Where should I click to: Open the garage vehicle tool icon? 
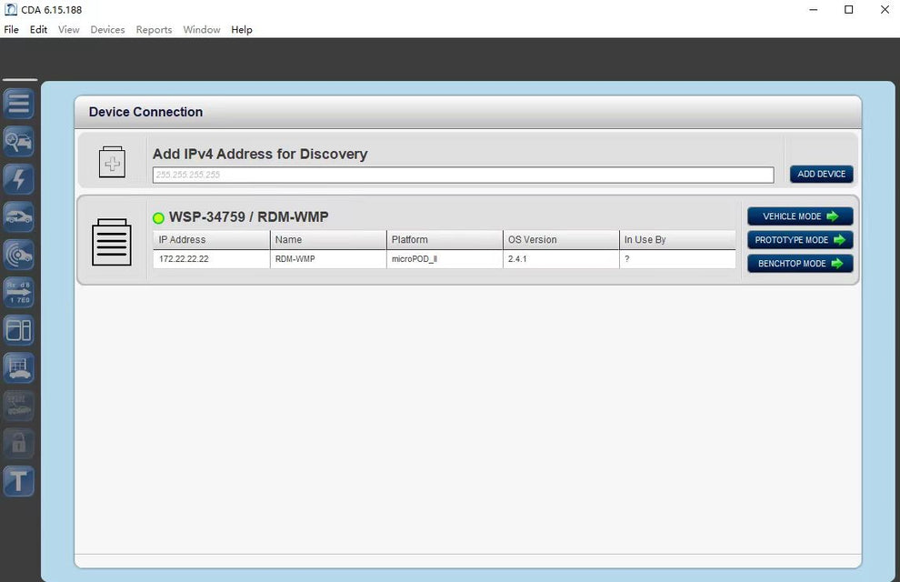point(18,367)
